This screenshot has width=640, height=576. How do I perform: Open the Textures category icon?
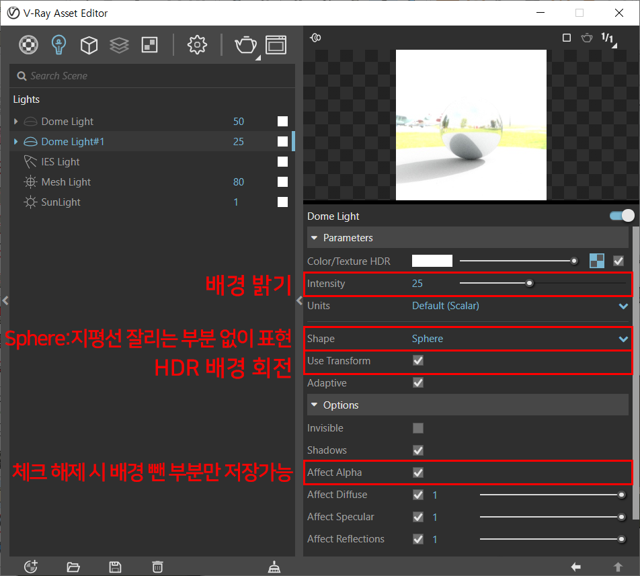(149, 45)
